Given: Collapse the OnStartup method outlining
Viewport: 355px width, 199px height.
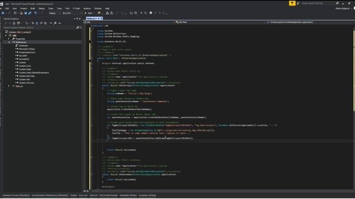Looking at the screenshot, I should 92,86.
